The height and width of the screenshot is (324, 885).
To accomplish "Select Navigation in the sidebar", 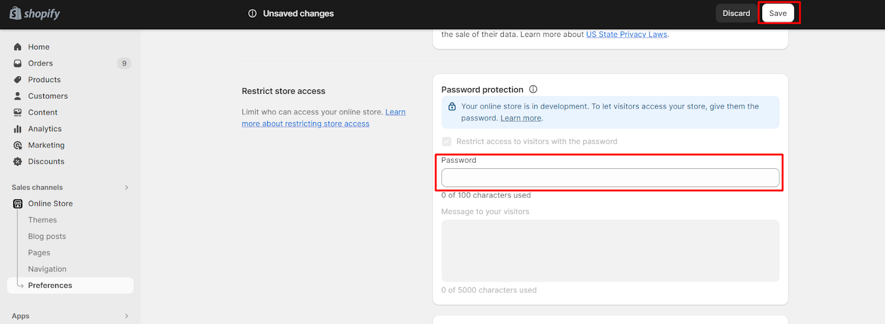I will click(x=47, y=269).
